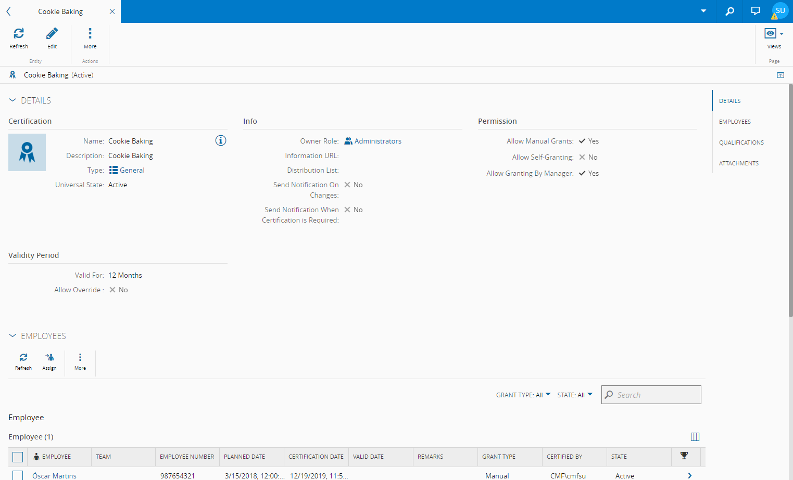This screenshot has height=480, width=793.
Task: Tick the Óscar Martins row checkbox
Action: click(18, 475)
